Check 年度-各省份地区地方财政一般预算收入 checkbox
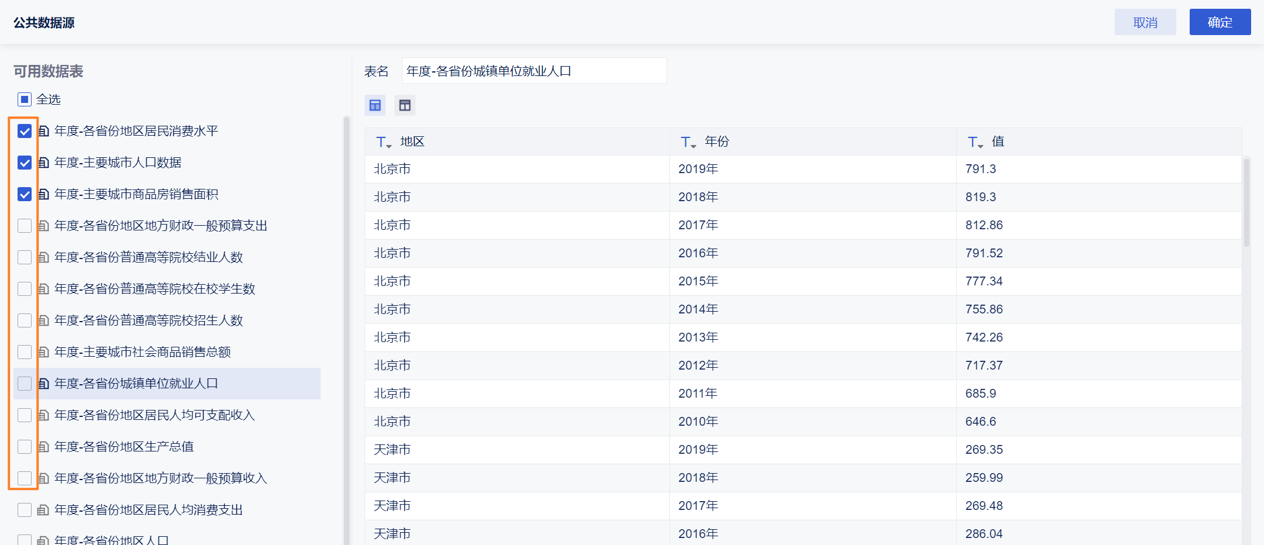This screenshot has height=545, width=1264. pos(25,478)
